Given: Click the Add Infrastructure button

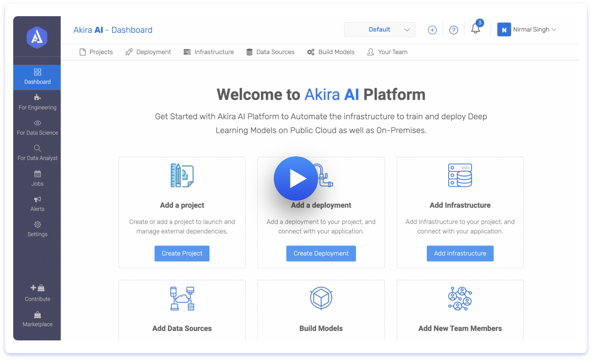Looking at the screenshot, I should 460,253.
